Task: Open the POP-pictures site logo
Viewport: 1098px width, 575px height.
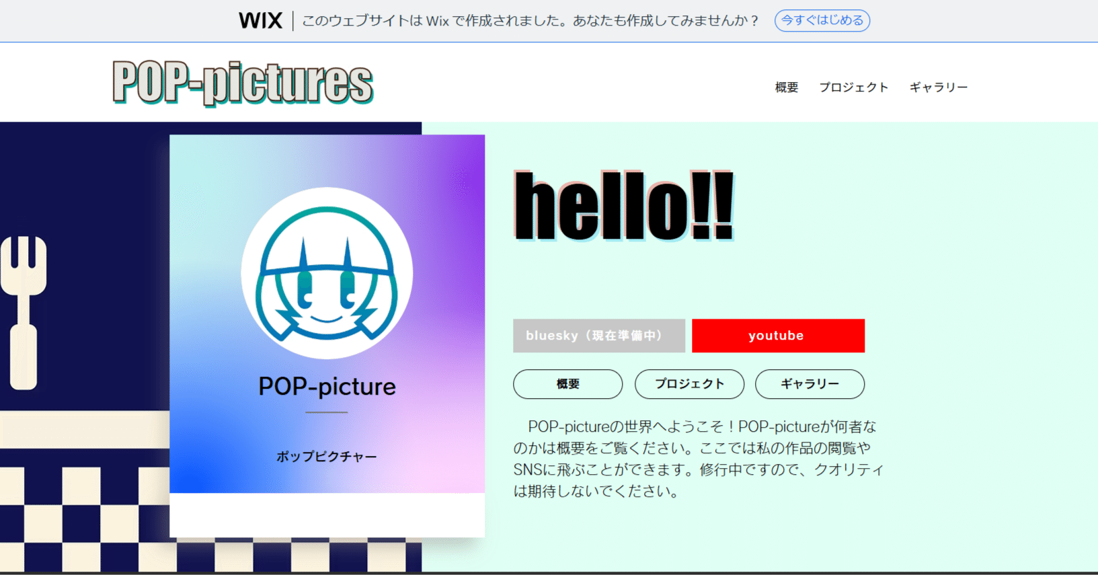Action: (x=243, y=83)
